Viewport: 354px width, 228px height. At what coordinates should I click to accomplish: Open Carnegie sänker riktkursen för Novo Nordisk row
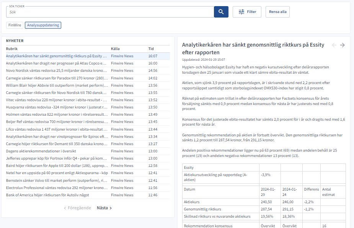pos(88,92)
